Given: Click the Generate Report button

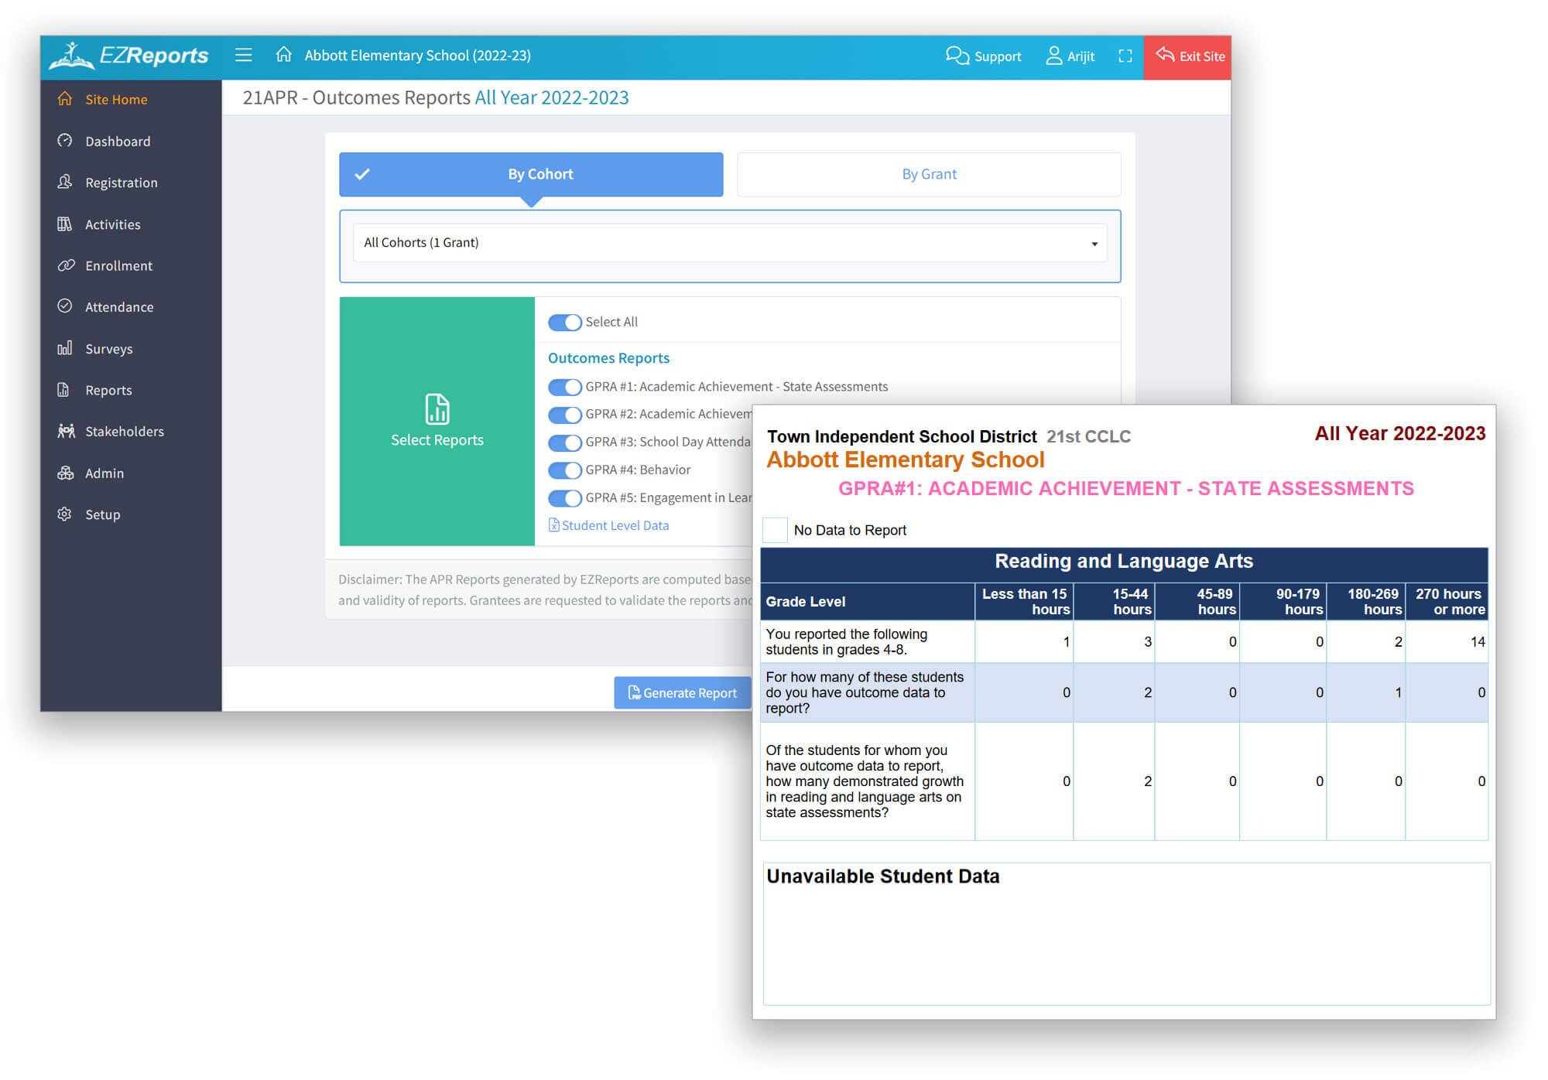Looking at the screenshot, I should (x=682, y=692).
